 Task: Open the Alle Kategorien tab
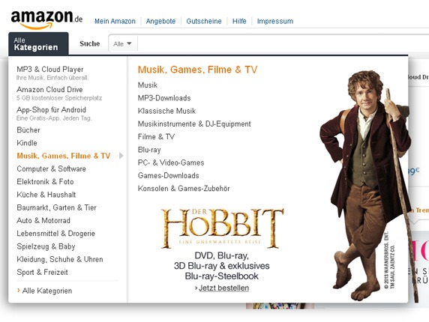(x=38, y=44)
